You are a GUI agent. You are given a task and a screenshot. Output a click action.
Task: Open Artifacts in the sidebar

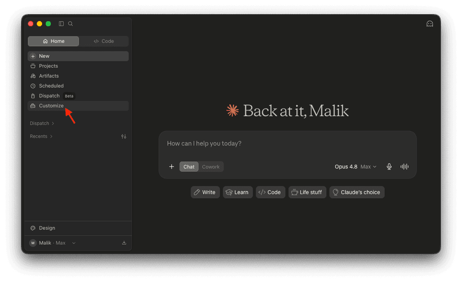coord(78,76)
